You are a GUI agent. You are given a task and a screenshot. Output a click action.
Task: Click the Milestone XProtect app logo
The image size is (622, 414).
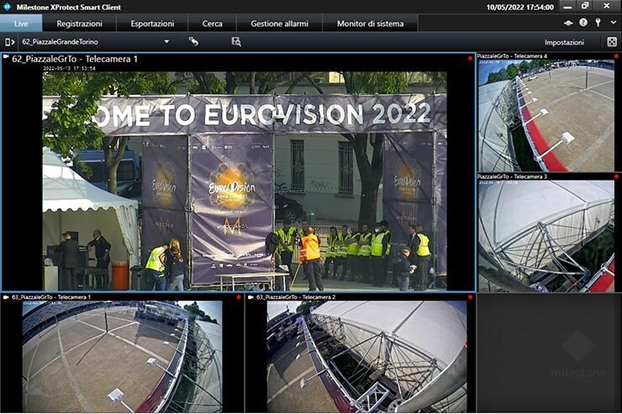[7, 6]
